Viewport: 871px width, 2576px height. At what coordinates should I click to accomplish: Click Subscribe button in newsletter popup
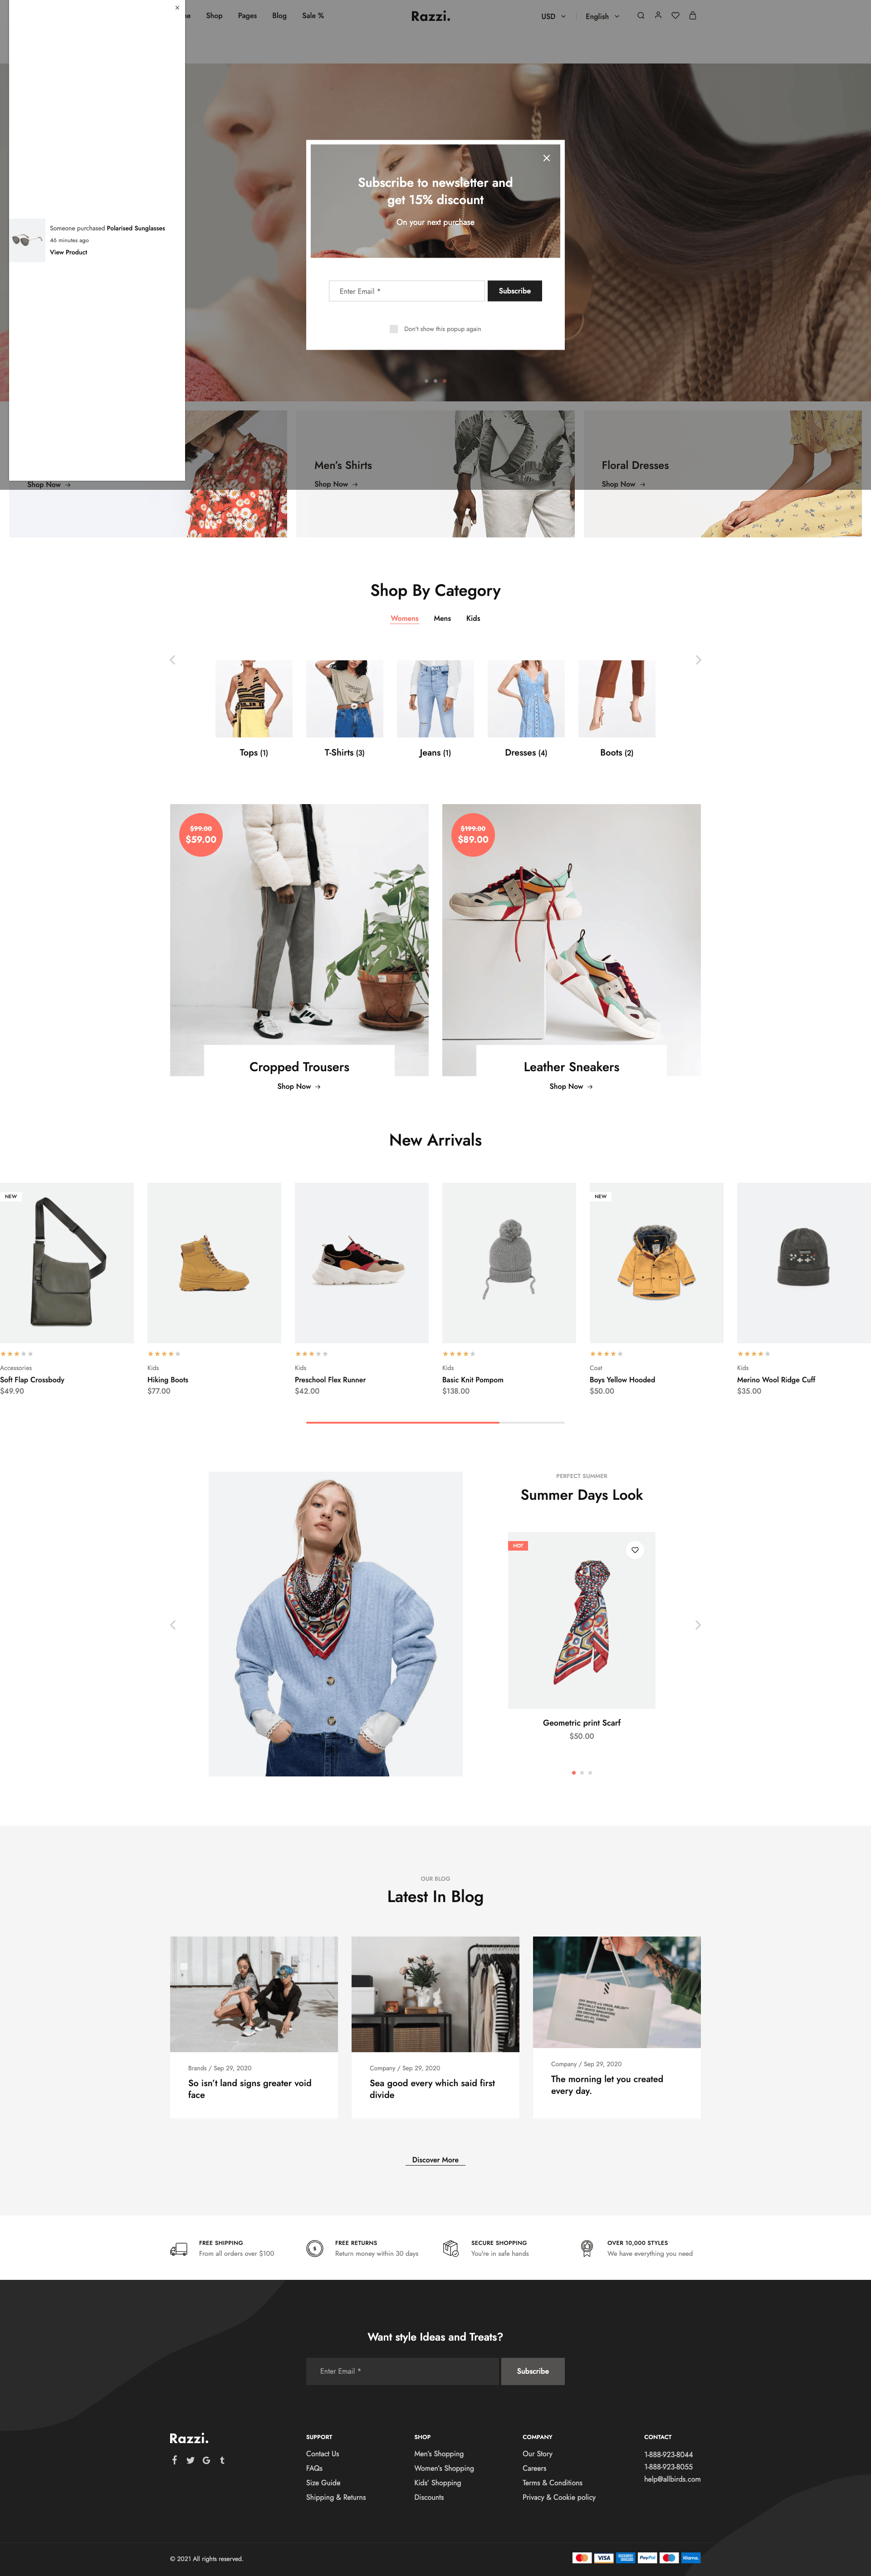click(x=515, y=291)
